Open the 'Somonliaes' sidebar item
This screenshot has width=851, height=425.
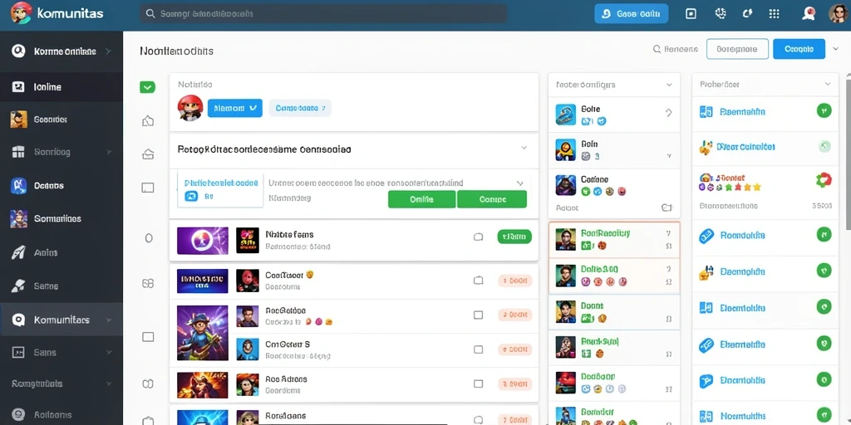coord(61,218)
